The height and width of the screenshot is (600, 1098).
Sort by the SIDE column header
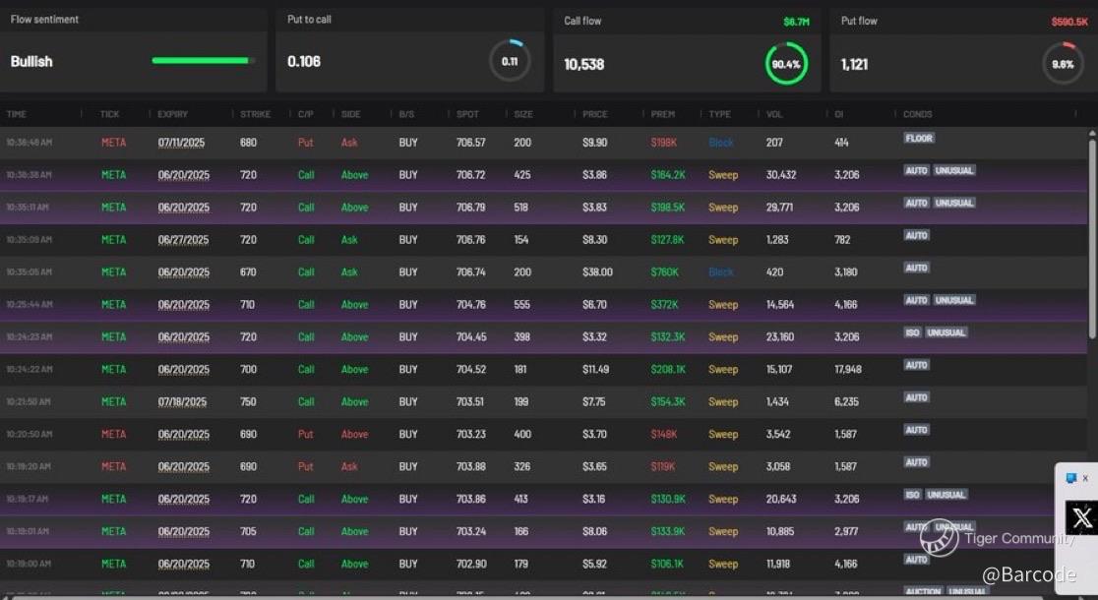tap(351, 114)
